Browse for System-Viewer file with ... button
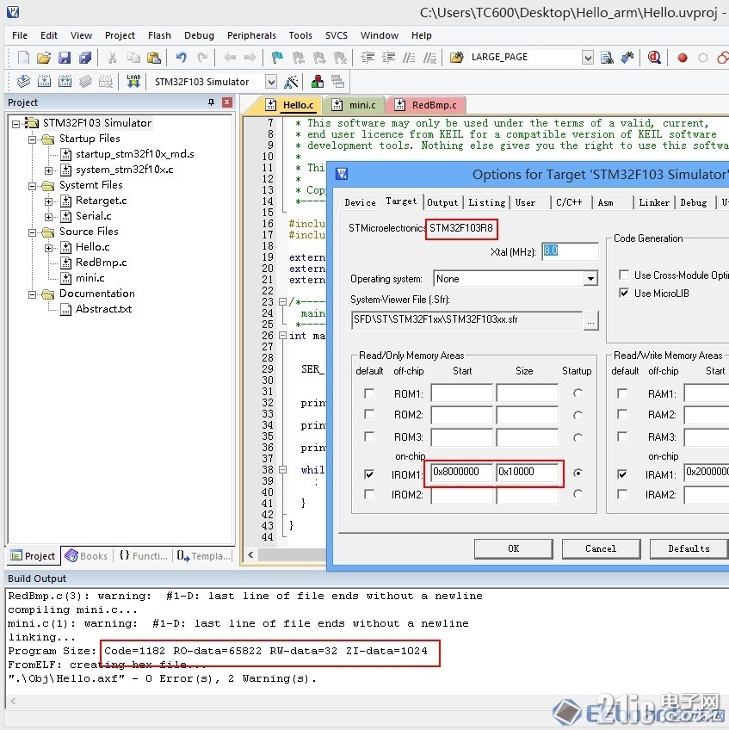 pos(590,321)
